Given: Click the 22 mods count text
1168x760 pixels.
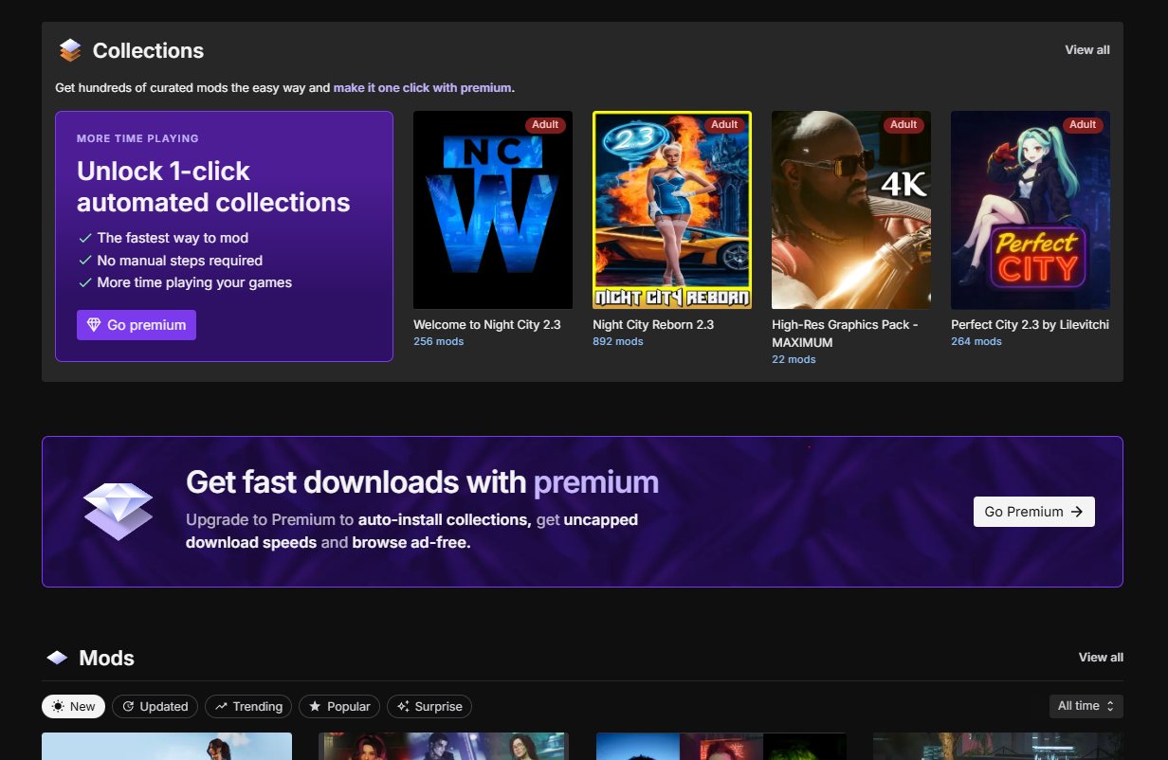Looking at the screenshot, I should click(x=794, y=360).
